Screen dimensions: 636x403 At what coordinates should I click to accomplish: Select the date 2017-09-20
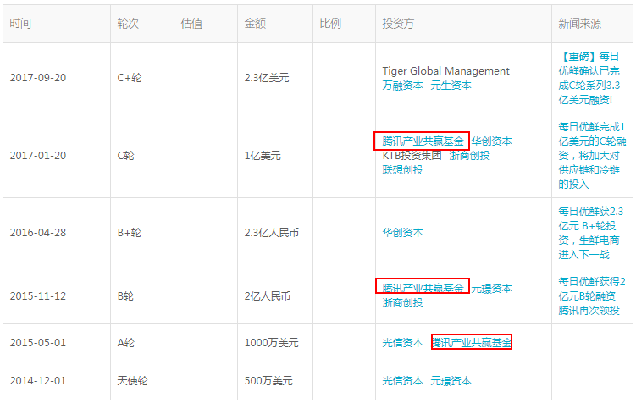(38, 77)
